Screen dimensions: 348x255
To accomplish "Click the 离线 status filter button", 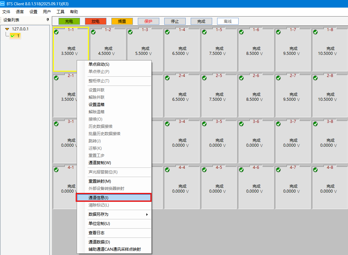I will click(227, 21).
